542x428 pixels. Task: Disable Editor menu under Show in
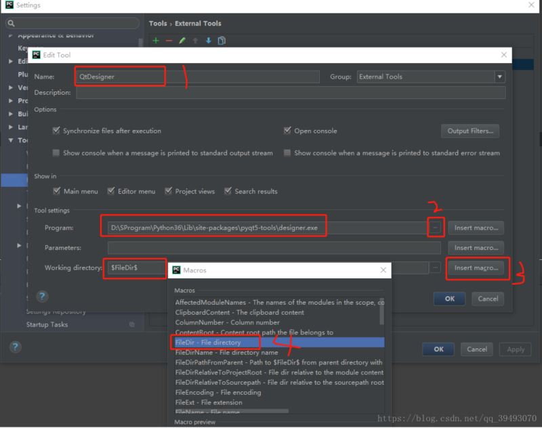coord(112,192)
